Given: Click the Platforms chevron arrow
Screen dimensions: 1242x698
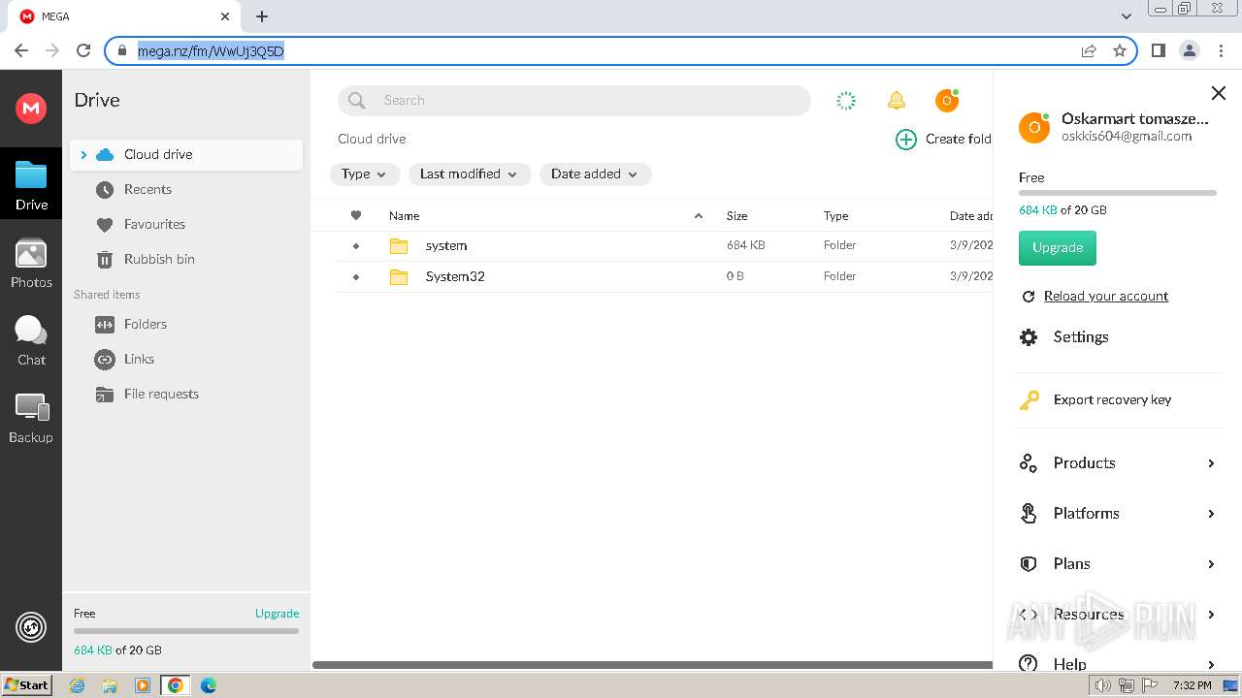Looking at the screenshot, I should 1211,514.
